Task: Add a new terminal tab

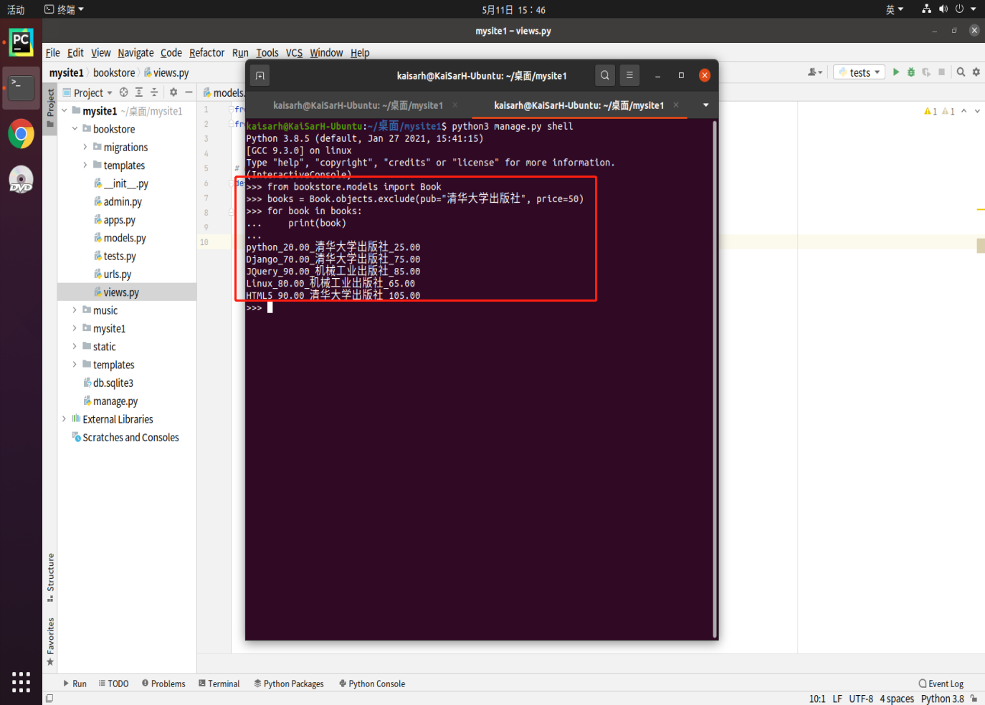Action: pyautogui.click(x=260, y=75)
